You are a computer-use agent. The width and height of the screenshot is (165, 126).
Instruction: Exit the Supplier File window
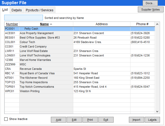pos(106,120)
